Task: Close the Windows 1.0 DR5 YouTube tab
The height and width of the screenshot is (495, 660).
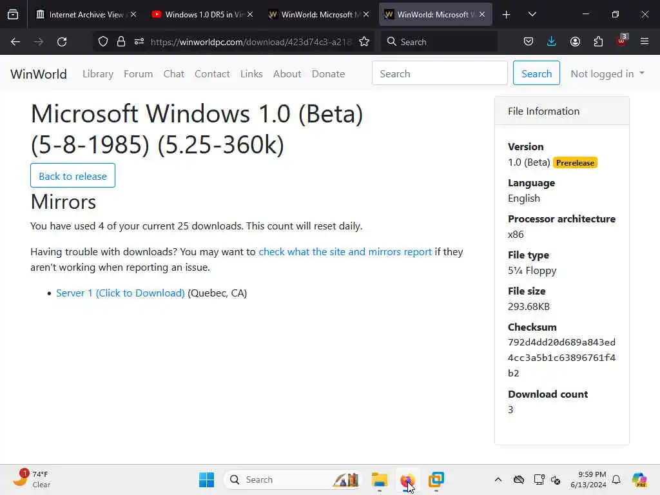Action: [x=250, y=14]
